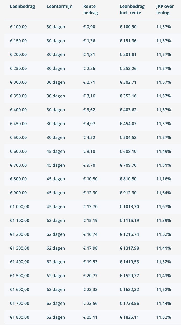Click the Leenbedrag column header
The width and height of the screenshot is (181, 325).
[x=22, y=6]
